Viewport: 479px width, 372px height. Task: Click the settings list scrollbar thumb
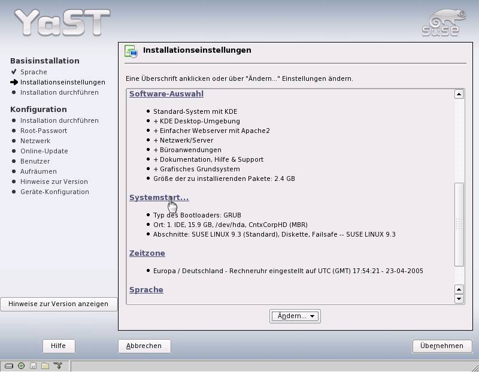459,225
